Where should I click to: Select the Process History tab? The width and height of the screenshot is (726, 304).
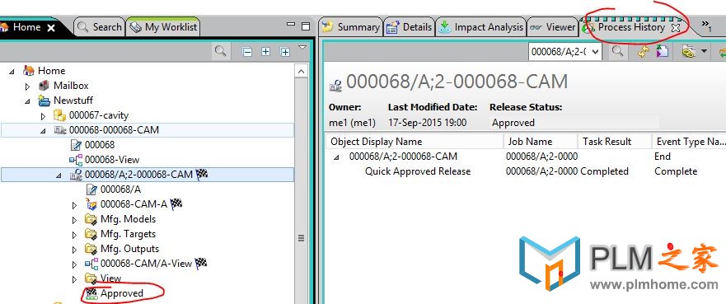pos(630,27)
